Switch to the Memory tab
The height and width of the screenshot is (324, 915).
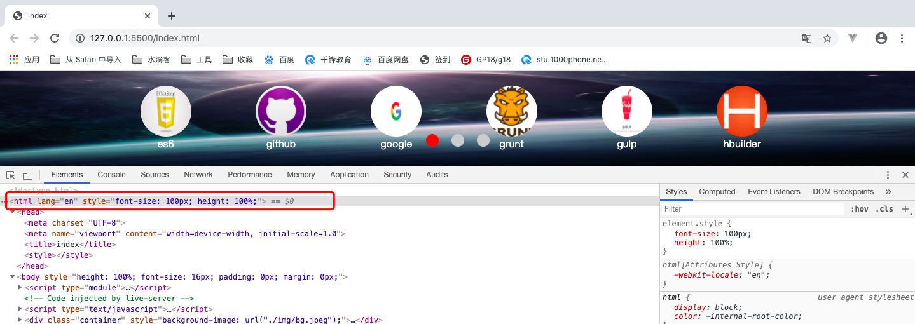301,175
